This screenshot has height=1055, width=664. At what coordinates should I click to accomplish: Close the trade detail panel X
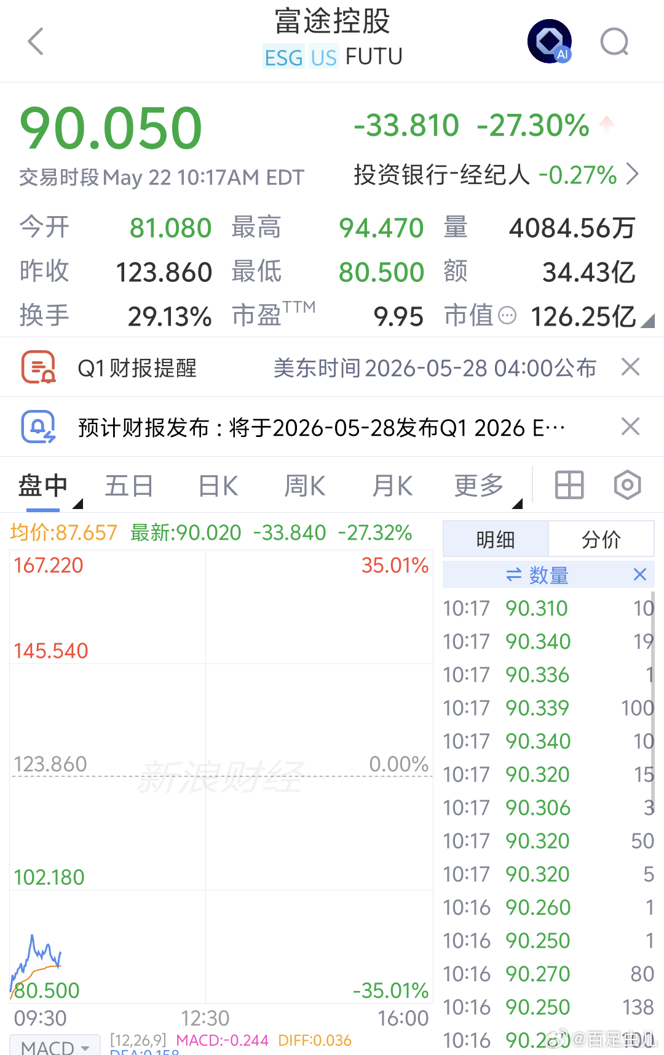pyautogui.click(x=640, y=574)
